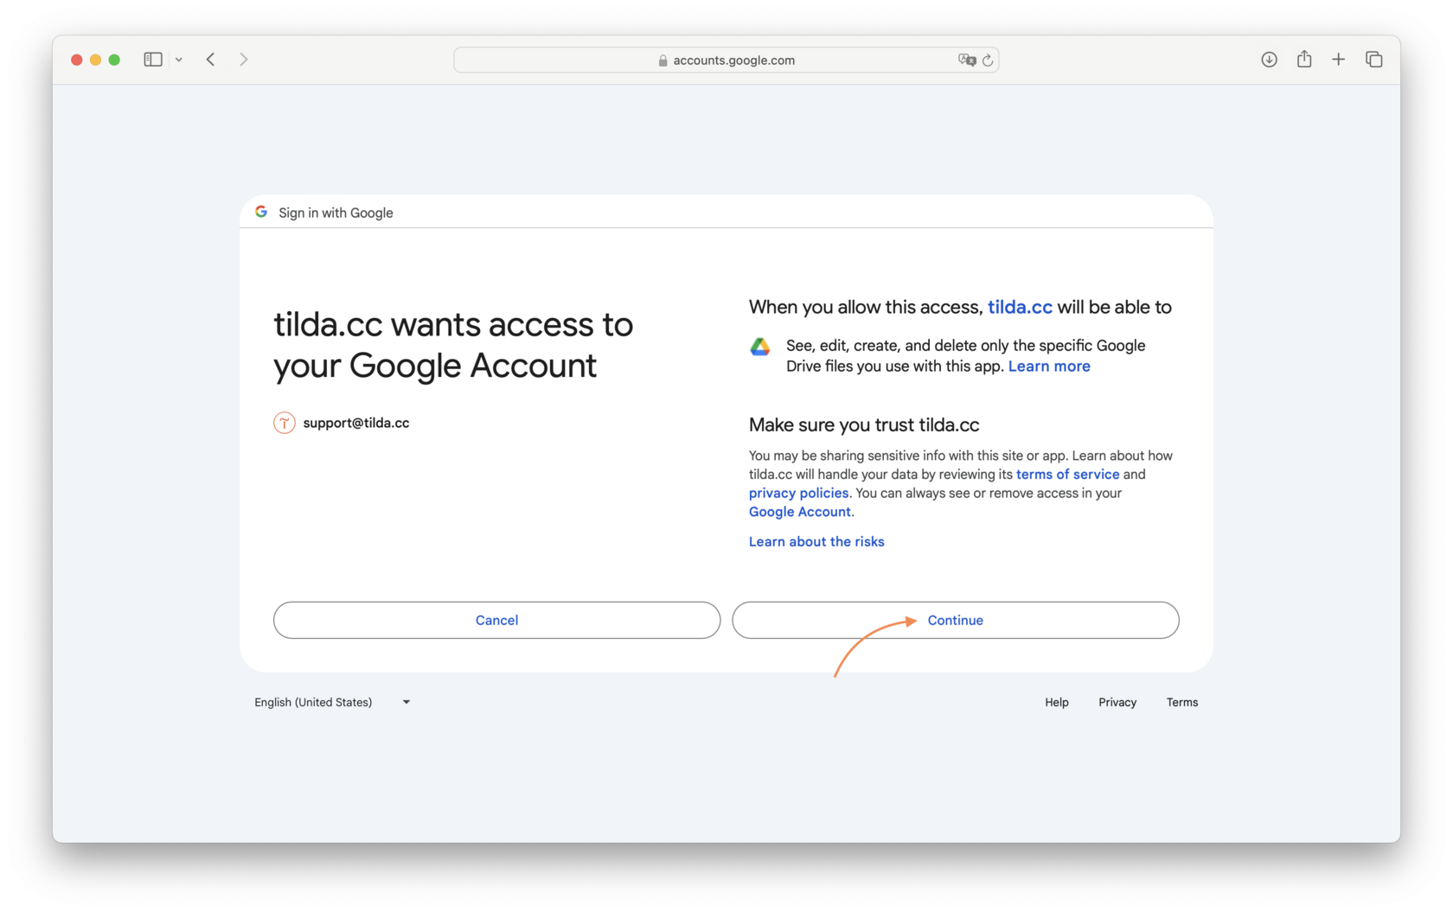The width and height of the screenshot is (1453, 912).
Task: Open the Privacy link in the footer
Action: click(1117, 702)
